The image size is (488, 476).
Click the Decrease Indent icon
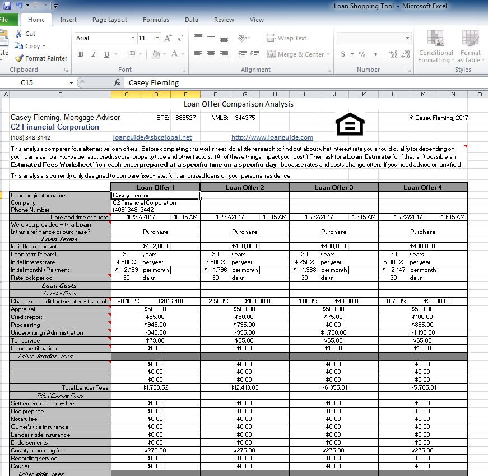point(242,54)
